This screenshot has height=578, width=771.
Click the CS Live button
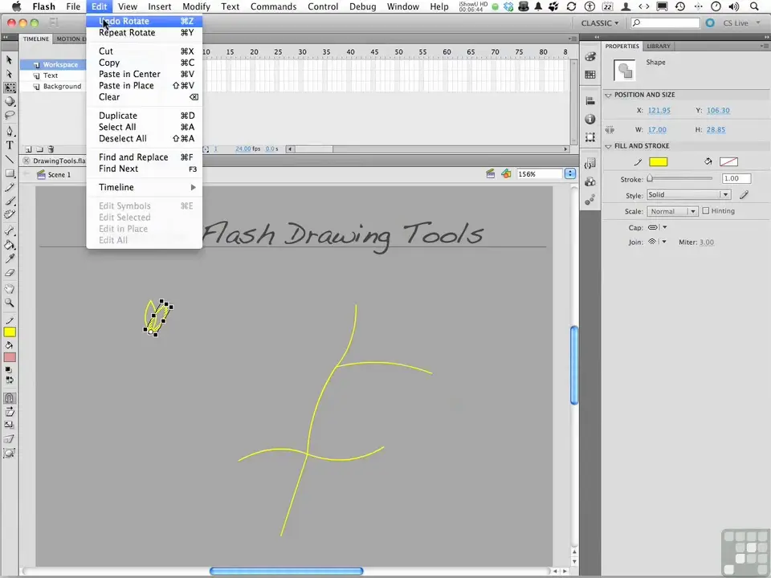pyautogui.click(x=735, y=23)
